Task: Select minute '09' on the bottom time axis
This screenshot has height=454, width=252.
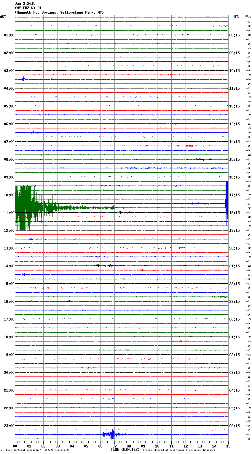Action: pos(143,446)
